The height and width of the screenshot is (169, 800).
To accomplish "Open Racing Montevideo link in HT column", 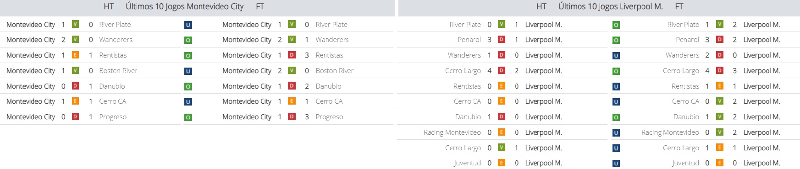I will click(452, 132).
